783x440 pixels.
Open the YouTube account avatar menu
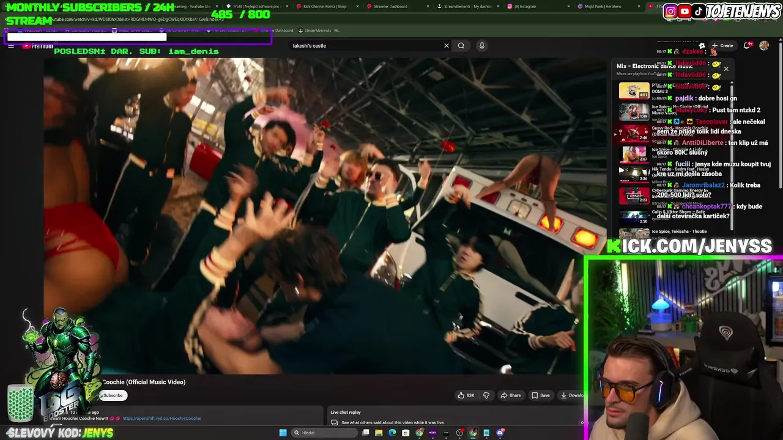click(764, 45)
